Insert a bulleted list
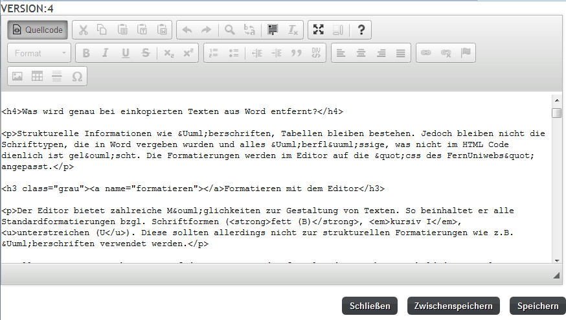Viewport: 566px width, 320px height. [234, 53]
